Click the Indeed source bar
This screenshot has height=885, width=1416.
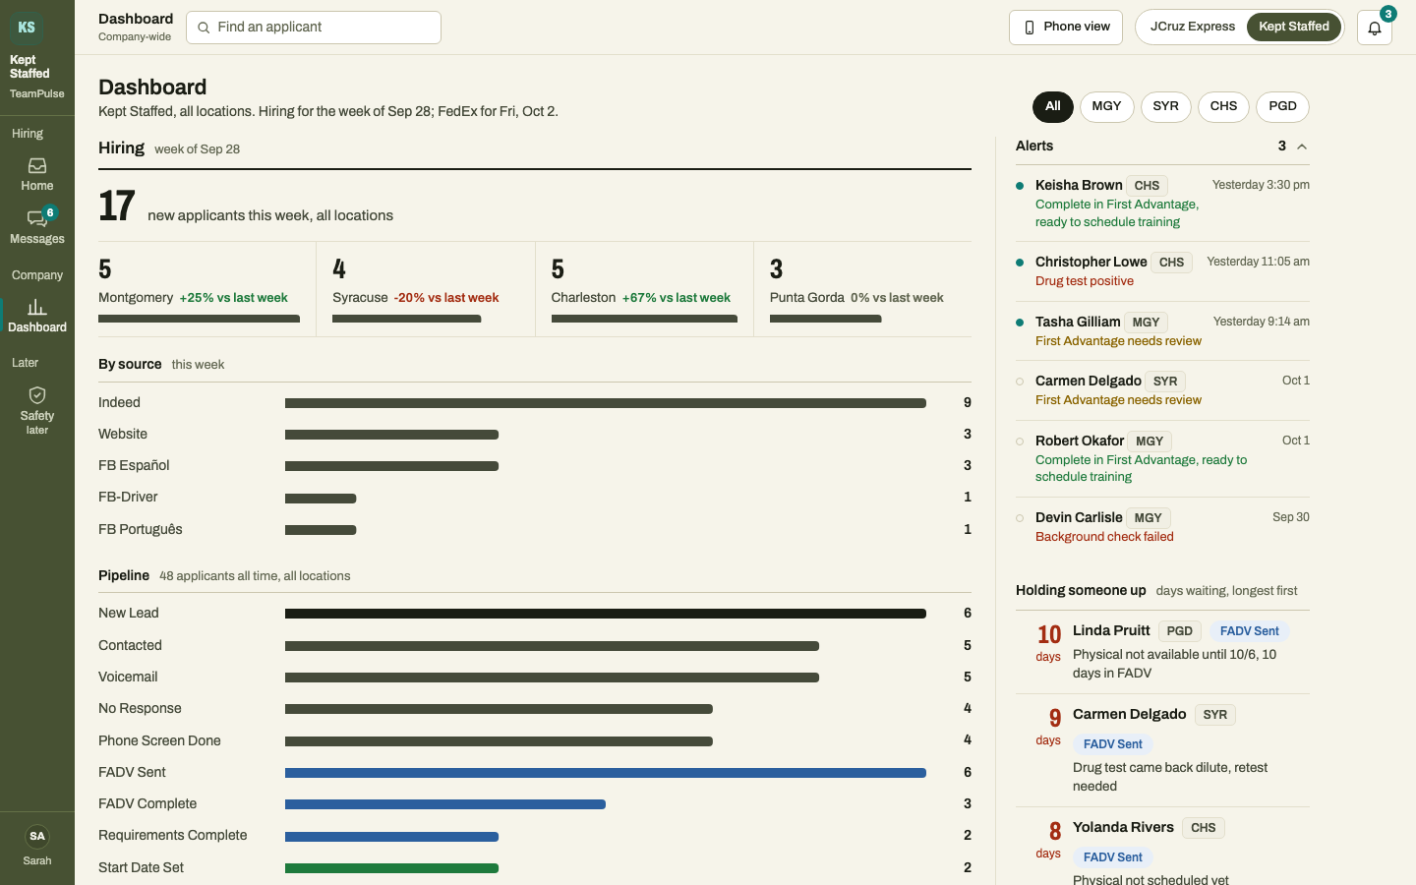tap(606, 403)
